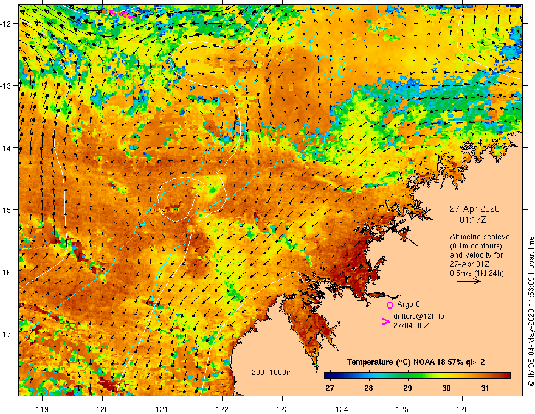Viewport: 535px width, 414px height.
Task: Click the 'Altimetric sealevel' legend text
Action: point(481,237)
